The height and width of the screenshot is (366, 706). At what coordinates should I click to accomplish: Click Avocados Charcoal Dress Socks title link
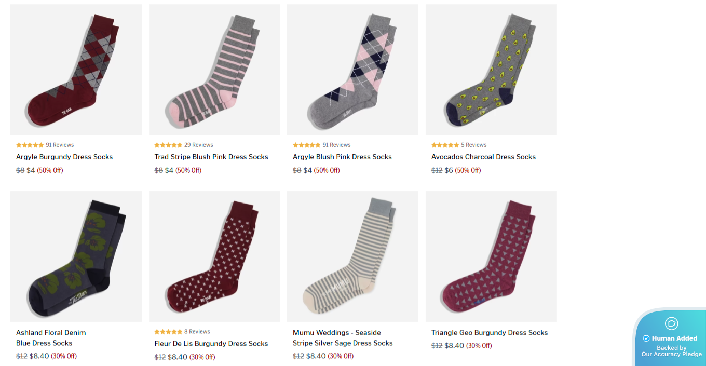click(483, 157)
